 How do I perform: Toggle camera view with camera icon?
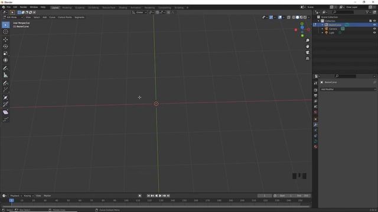[x=307, y=52]
